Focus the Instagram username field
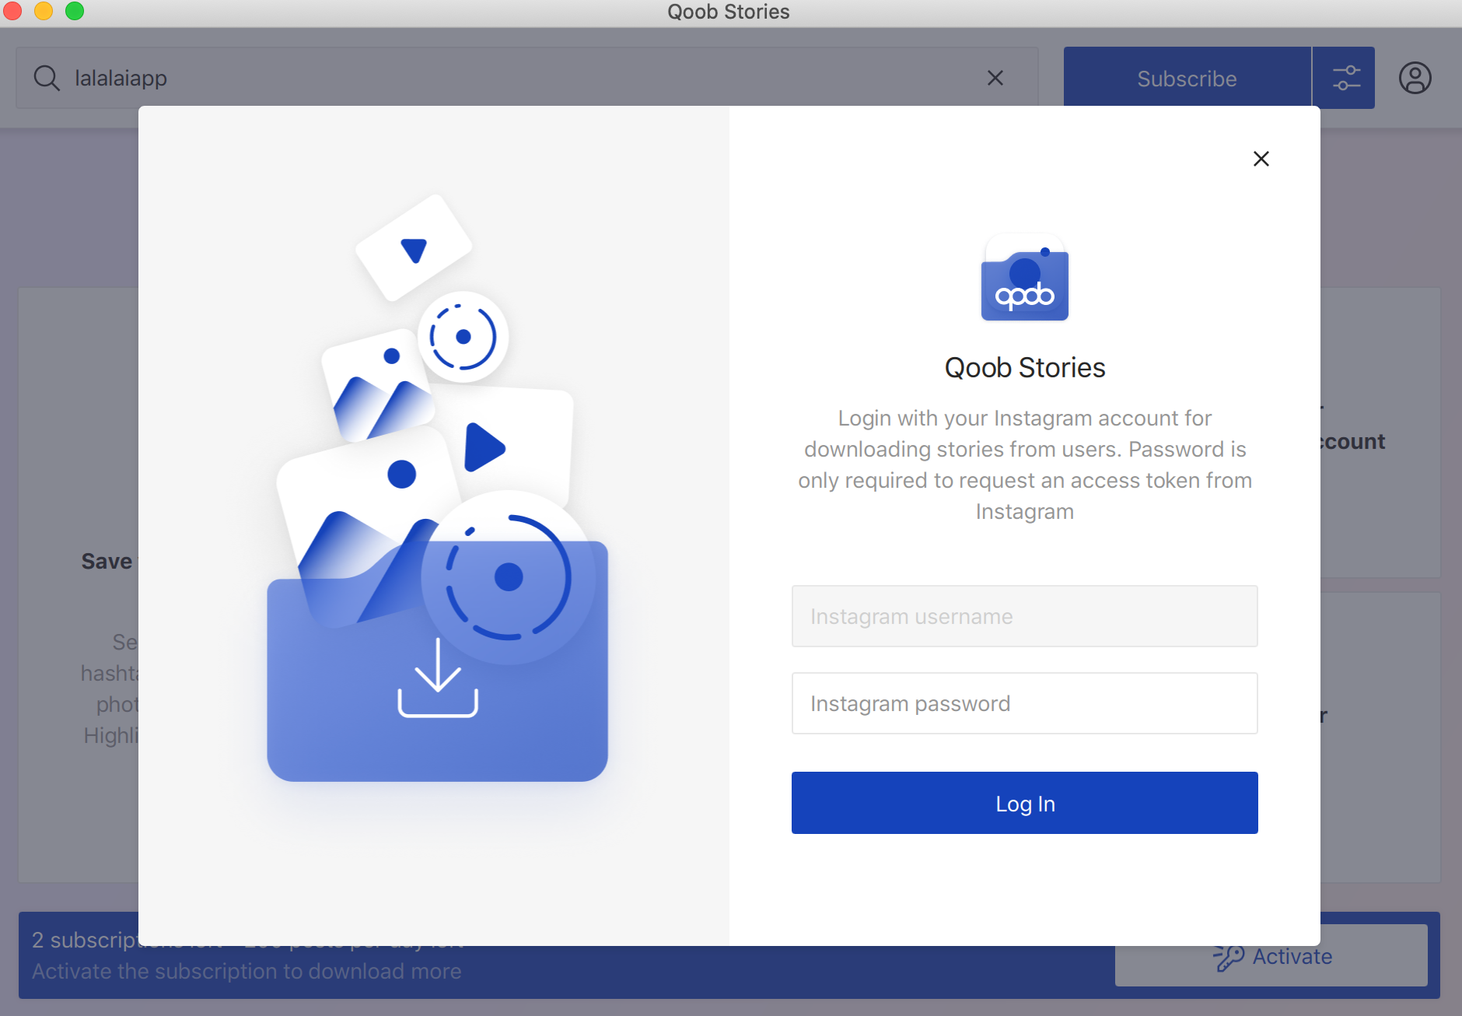1462x1016 pixels. click(1024, 616)
